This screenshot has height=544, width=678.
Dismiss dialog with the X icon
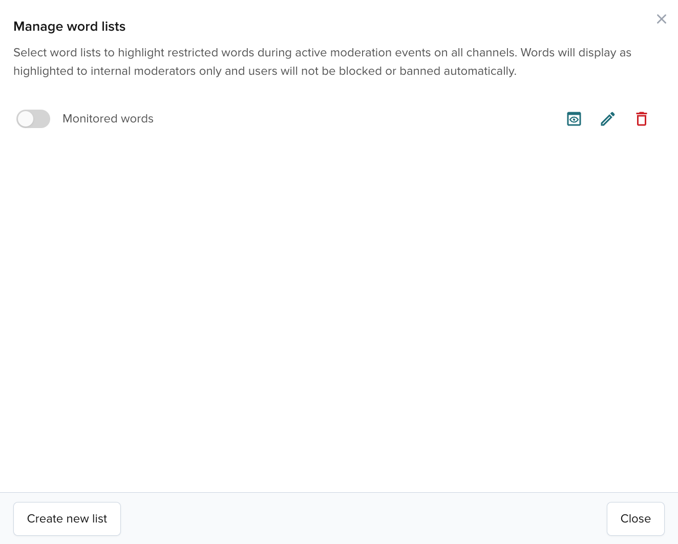coord(662,19)
